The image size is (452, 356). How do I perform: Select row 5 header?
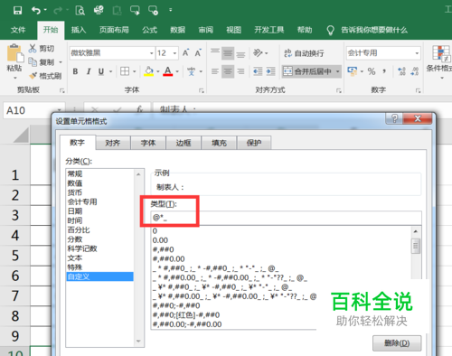15,256
